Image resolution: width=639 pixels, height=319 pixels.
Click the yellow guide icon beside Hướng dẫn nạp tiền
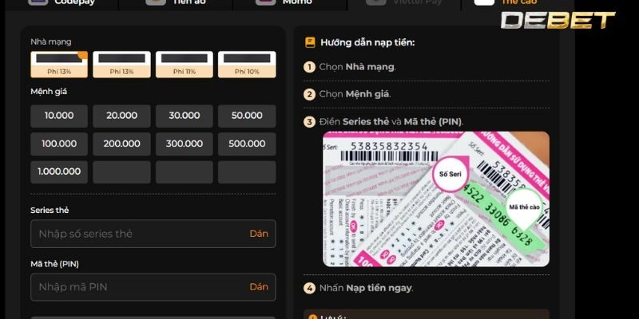point(310,42)
